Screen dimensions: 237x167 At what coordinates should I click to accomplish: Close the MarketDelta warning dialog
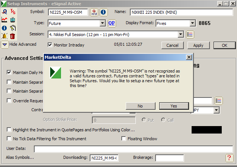pyautogui.click(x=189, y=57)
